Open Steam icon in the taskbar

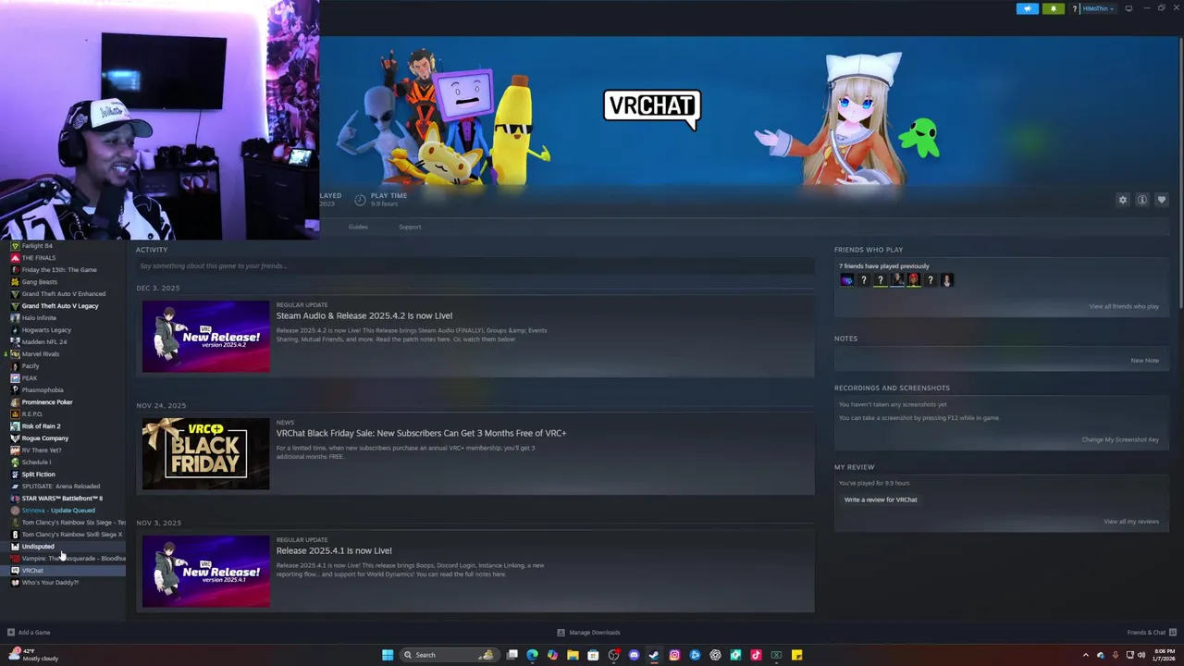(x=654, y=655)
